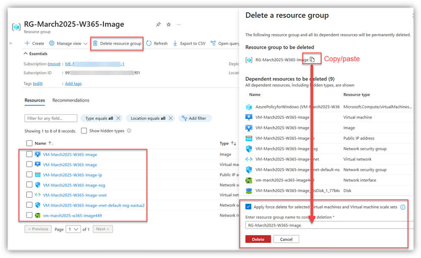
Task: Click the Add tags link
Action: 73,83
